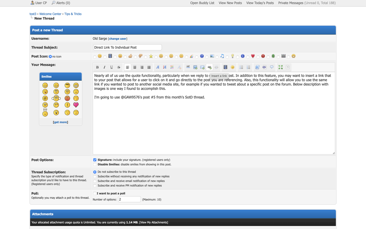366x229 pixels.
Task: Insert an email link
Action: click(202, 67)
